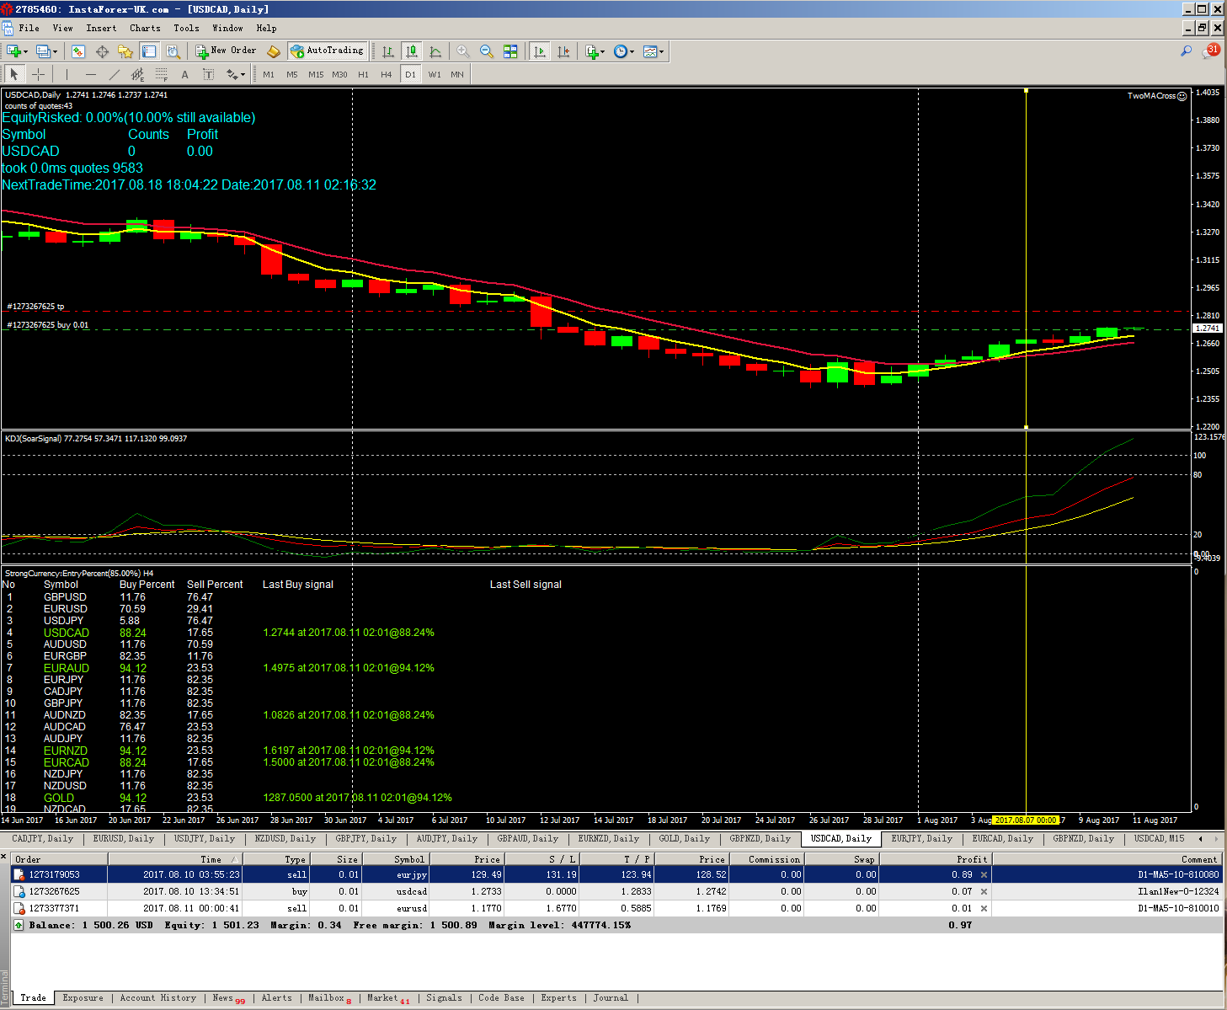The height and width of the screenshot is (1010, 1227).
Task: Click the red notification badge icon
Action: [1213, 51]
